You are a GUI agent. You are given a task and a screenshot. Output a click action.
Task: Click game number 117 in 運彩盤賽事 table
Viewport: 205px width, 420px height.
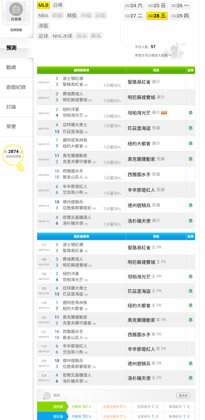(x=44, y=245)
